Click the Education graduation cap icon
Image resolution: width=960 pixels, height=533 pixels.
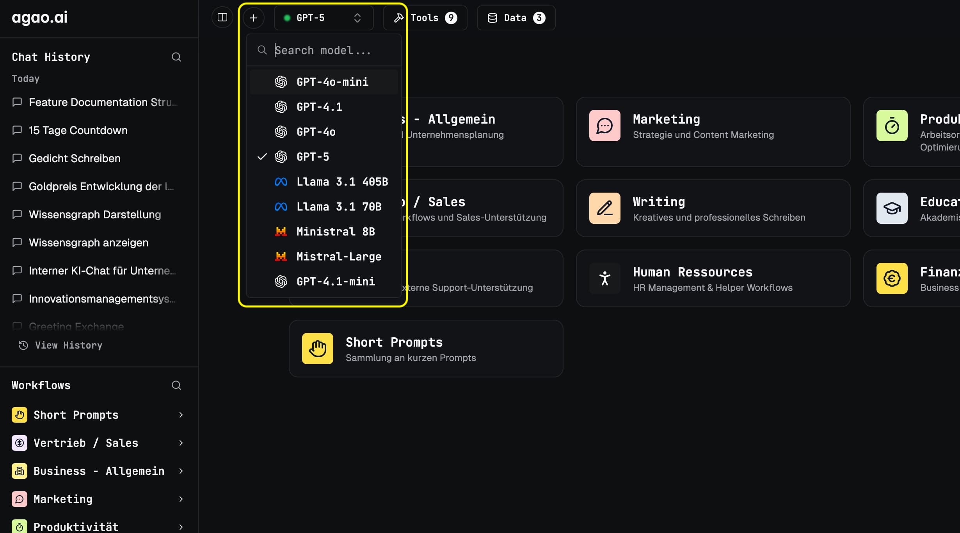pyautogui.click(x=892, y=208)
